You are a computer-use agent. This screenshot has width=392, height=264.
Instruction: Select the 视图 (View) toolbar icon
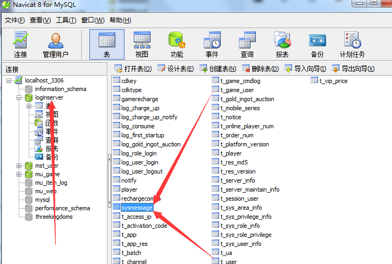click(141, 45)
